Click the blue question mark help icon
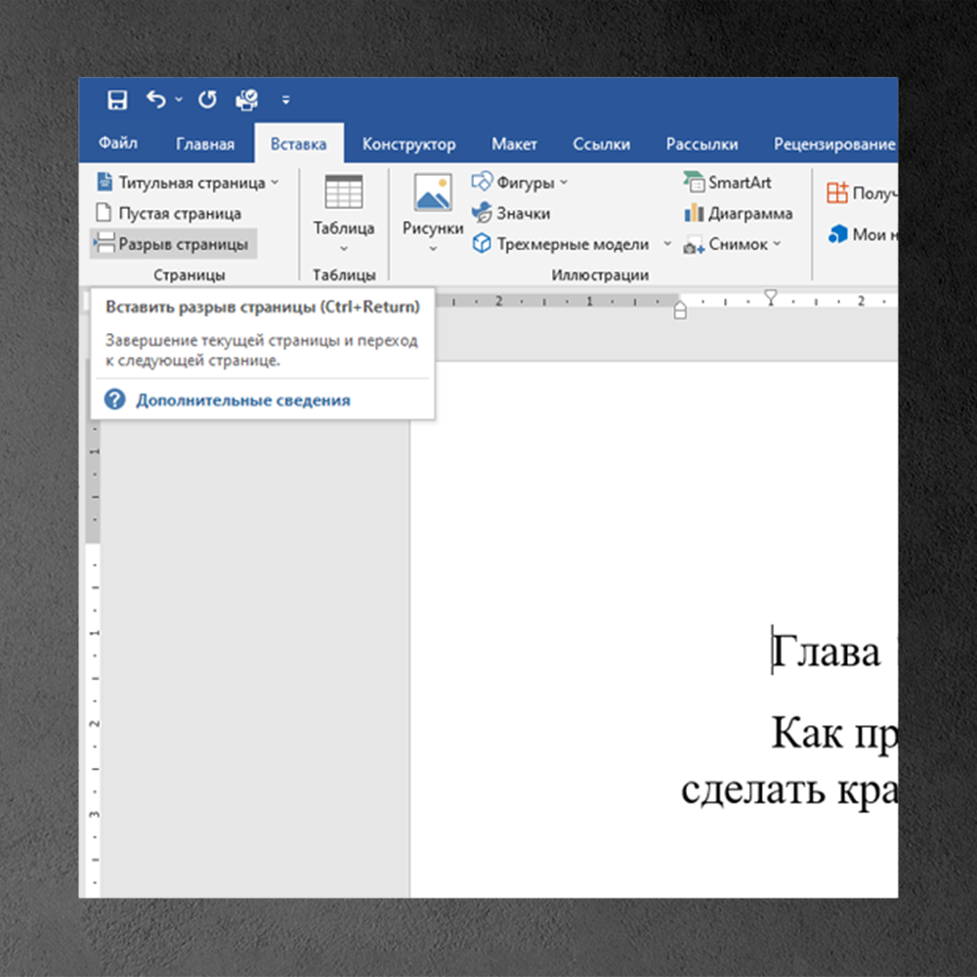This screenshot has width=977, height=977. tap(114, 400)
